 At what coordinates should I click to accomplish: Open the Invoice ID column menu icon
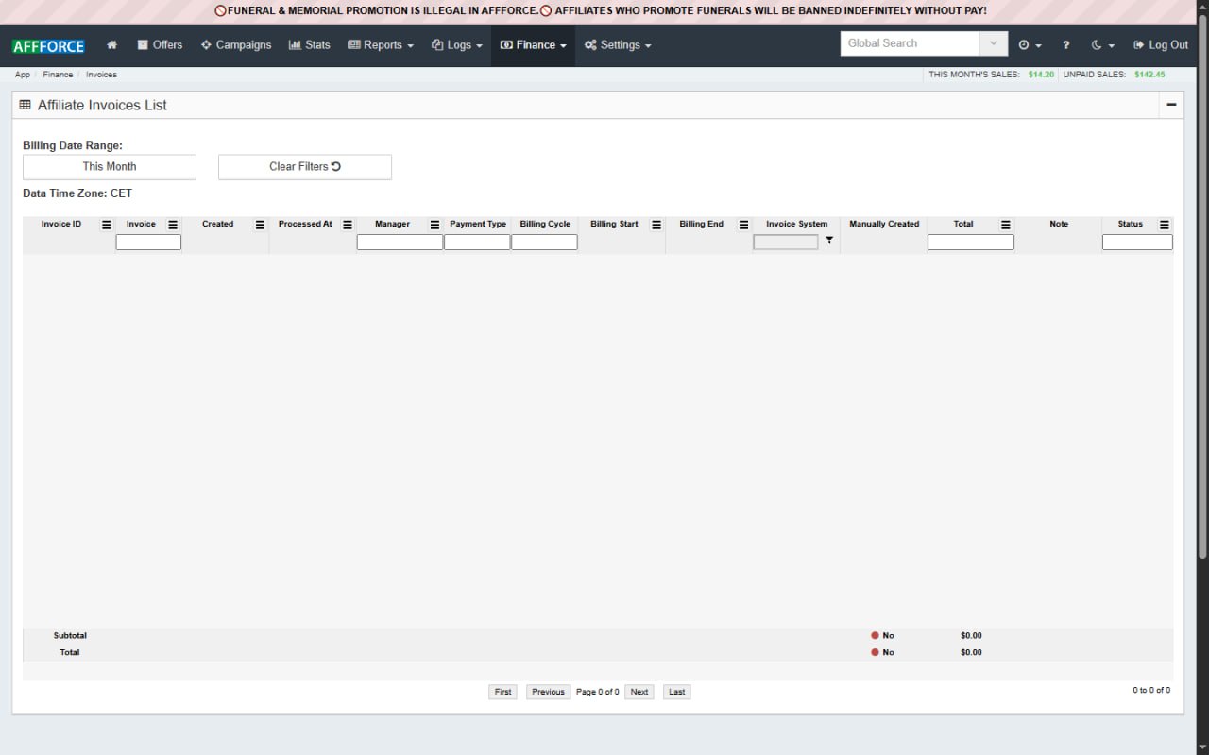pyautogui.click(x=107, y=225)
